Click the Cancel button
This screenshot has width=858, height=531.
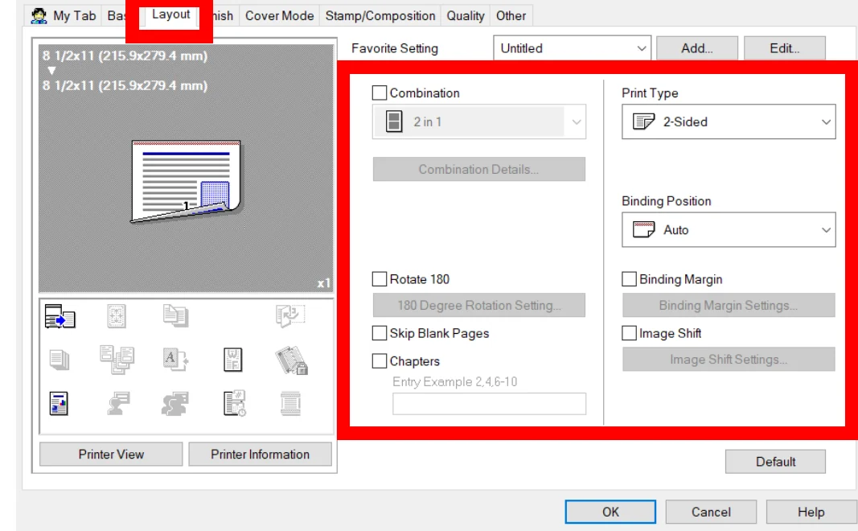[711, 512]
